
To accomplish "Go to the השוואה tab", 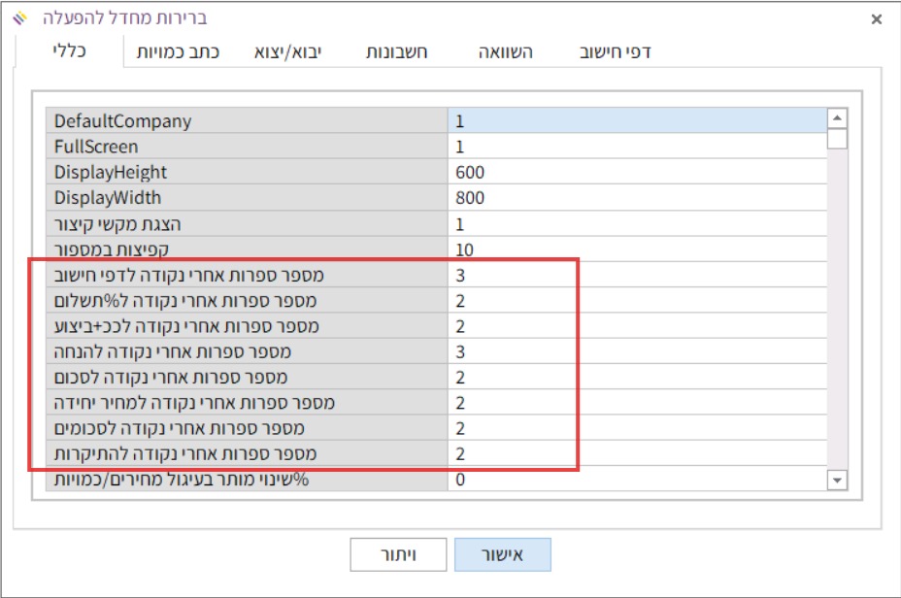I will [505, 51].
